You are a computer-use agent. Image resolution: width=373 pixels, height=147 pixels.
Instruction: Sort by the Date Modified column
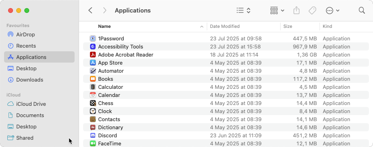(225, 26)
